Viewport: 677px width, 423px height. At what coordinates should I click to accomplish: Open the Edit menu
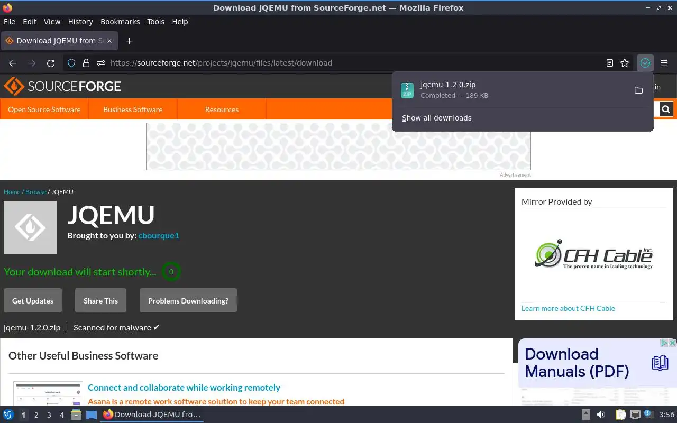coord(30,22)
